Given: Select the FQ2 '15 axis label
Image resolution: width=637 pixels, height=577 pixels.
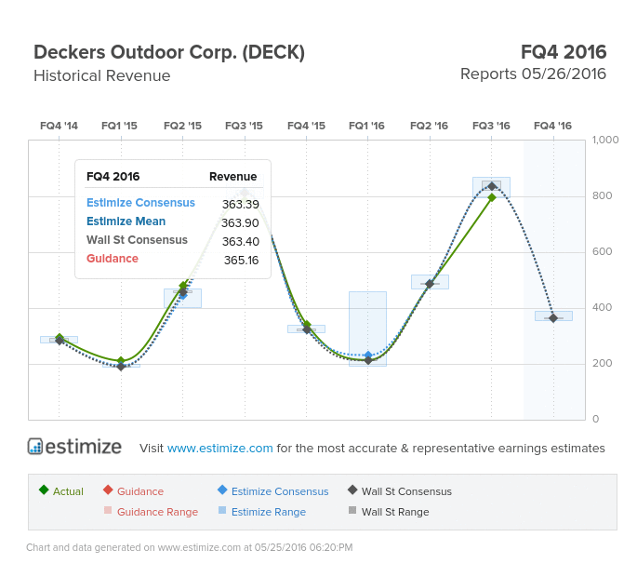Looking at the screenshot, I should click(182, 126).
